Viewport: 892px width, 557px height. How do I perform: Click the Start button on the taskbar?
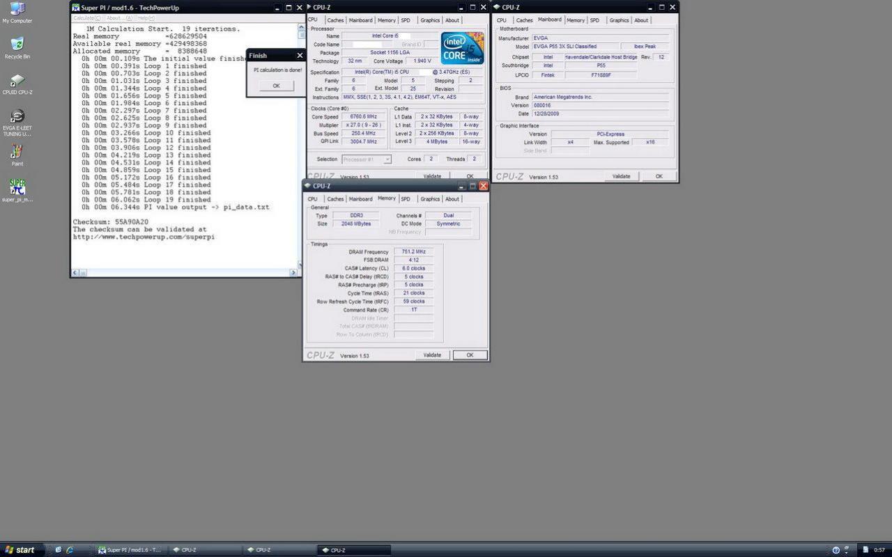coord(22,550)
